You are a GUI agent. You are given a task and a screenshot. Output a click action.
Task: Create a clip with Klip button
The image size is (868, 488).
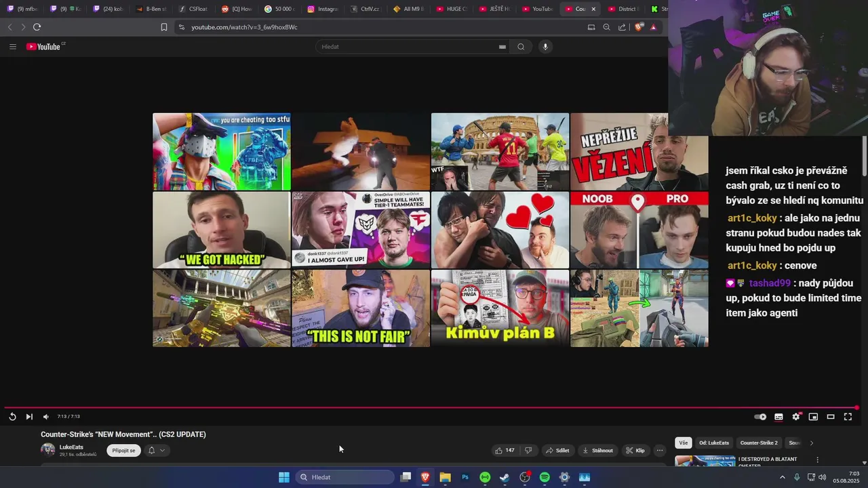click(x=635, y=450)
